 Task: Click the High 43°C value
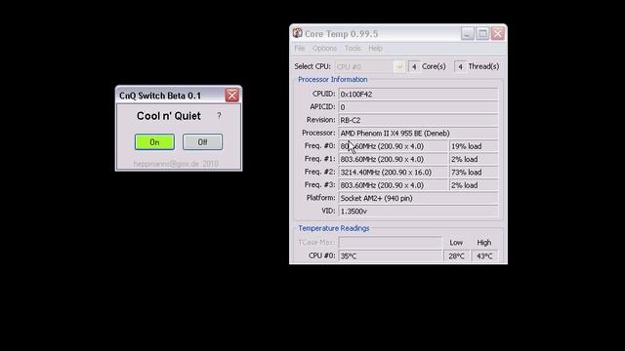[484, 255]
